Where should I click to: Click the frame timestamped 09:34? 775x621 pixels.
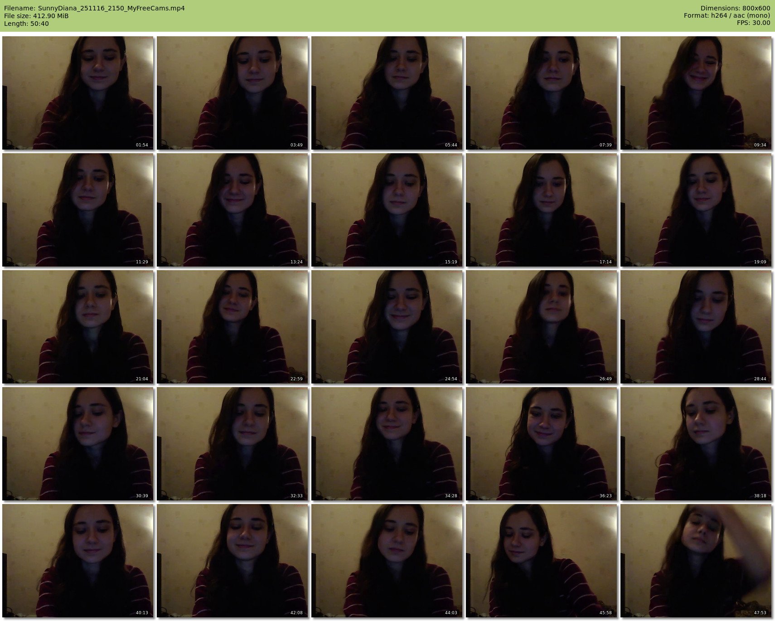point(696,93)
